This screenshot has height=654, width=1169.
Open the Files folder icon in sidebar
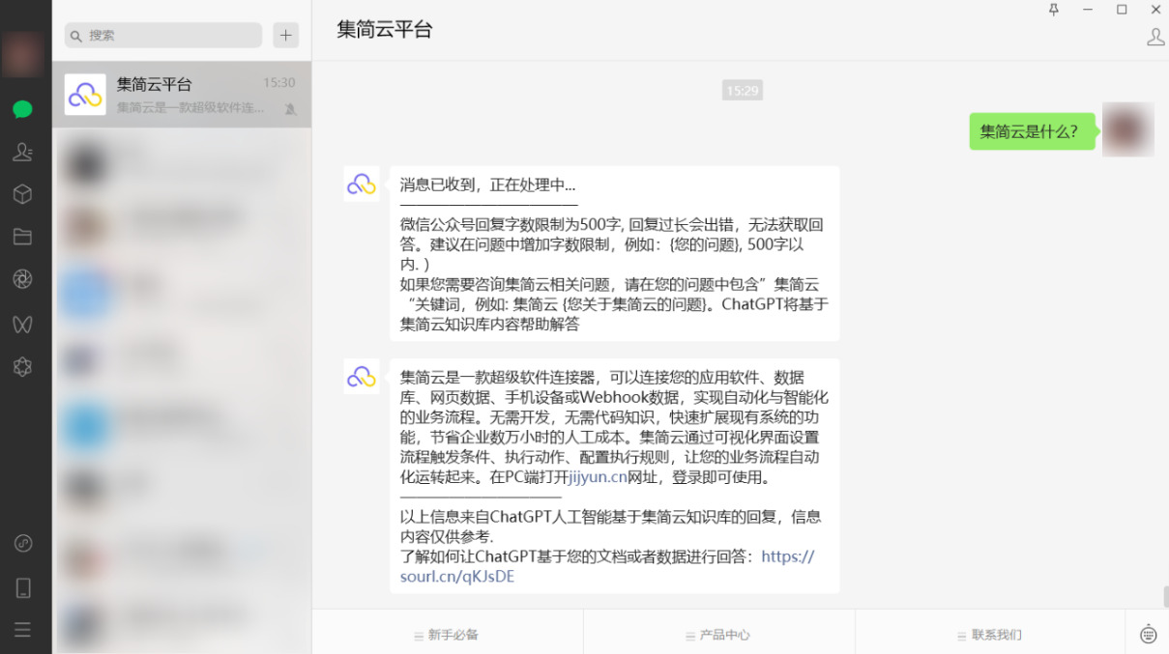tap(23, 237)
